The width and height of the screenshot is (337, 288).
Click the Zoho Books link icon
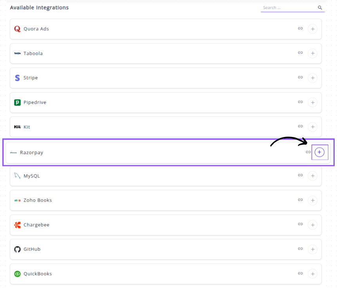(x=300, y=200)
